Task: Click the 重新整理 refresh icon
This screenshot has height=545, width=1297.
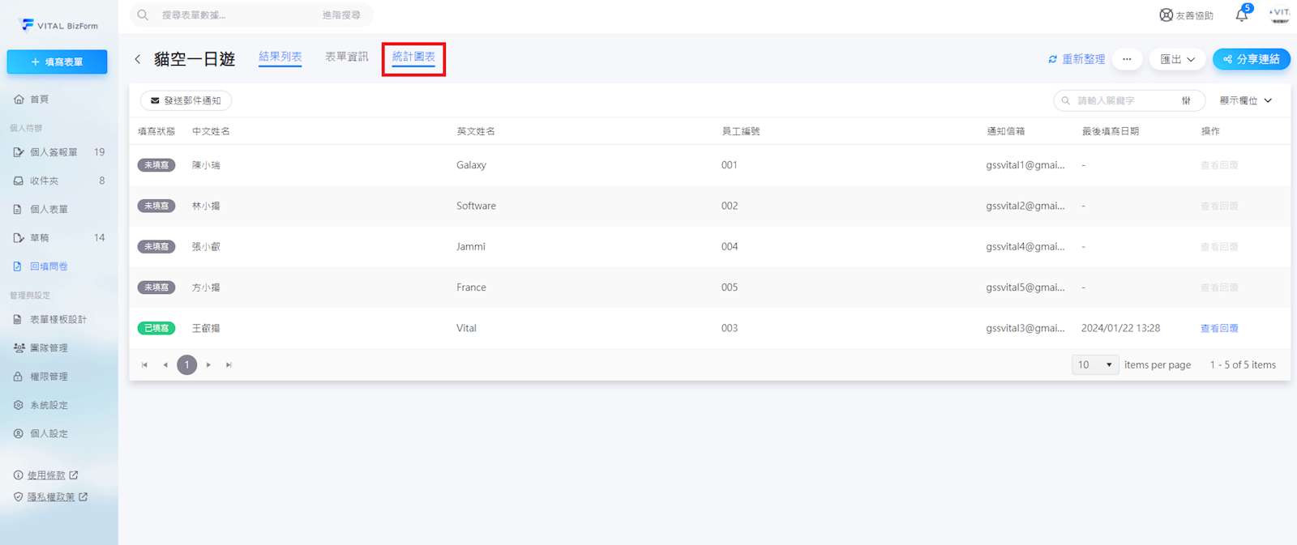Action: tap(1053, 59)
